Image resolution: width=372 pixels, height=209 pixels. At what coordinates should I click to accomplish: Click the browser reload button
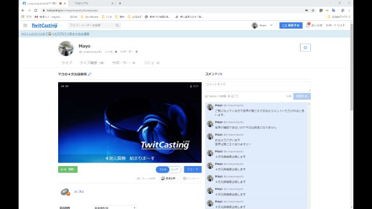click(35, 10)
